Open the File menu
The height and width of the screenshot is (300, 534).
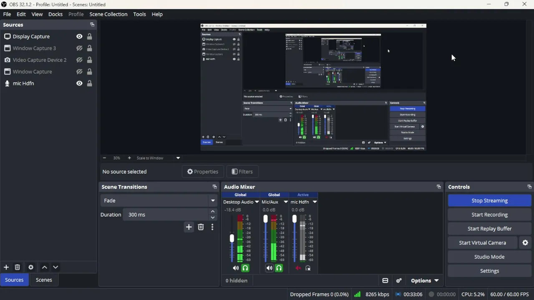pyautogui.click(x=7, y=14)
